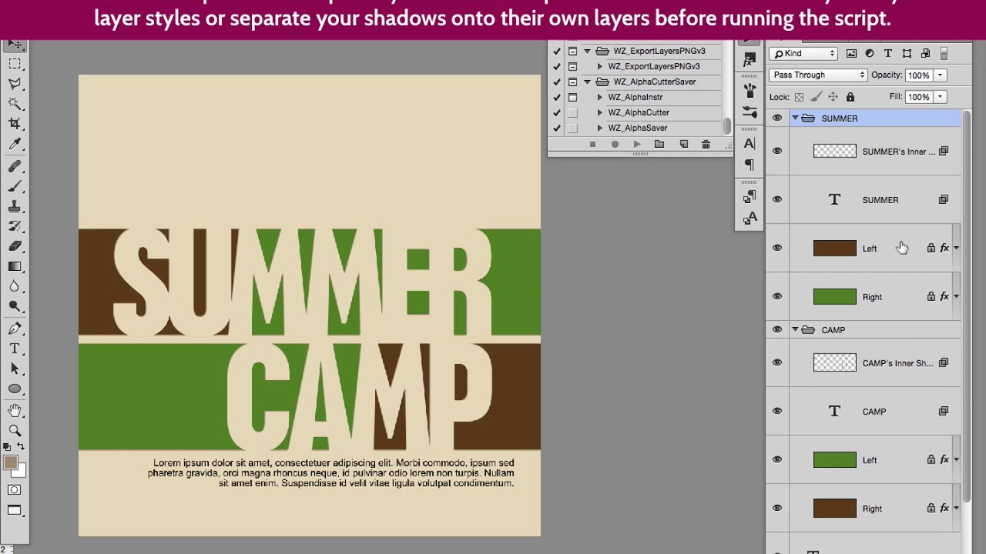The image size is (986, 554).
Task: Lock image pixels brush icon
Action: click(816, 97)
